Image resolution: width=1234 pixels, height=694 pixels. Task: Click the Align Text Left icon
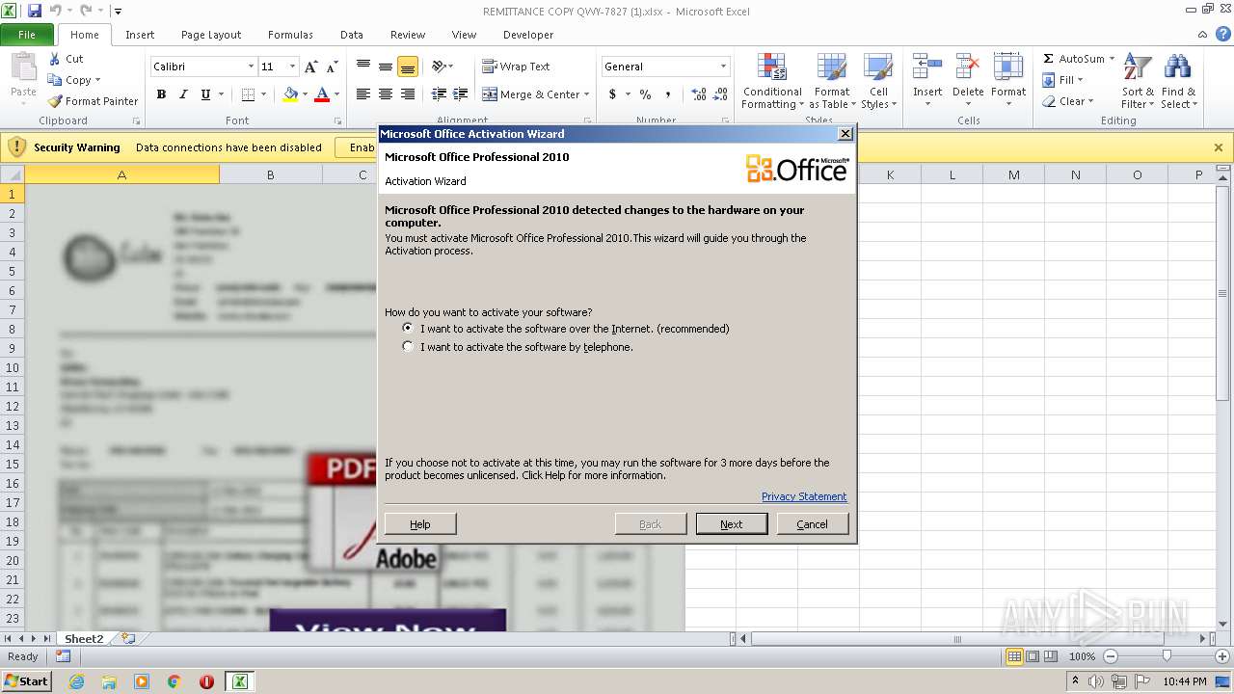(363, 94)
